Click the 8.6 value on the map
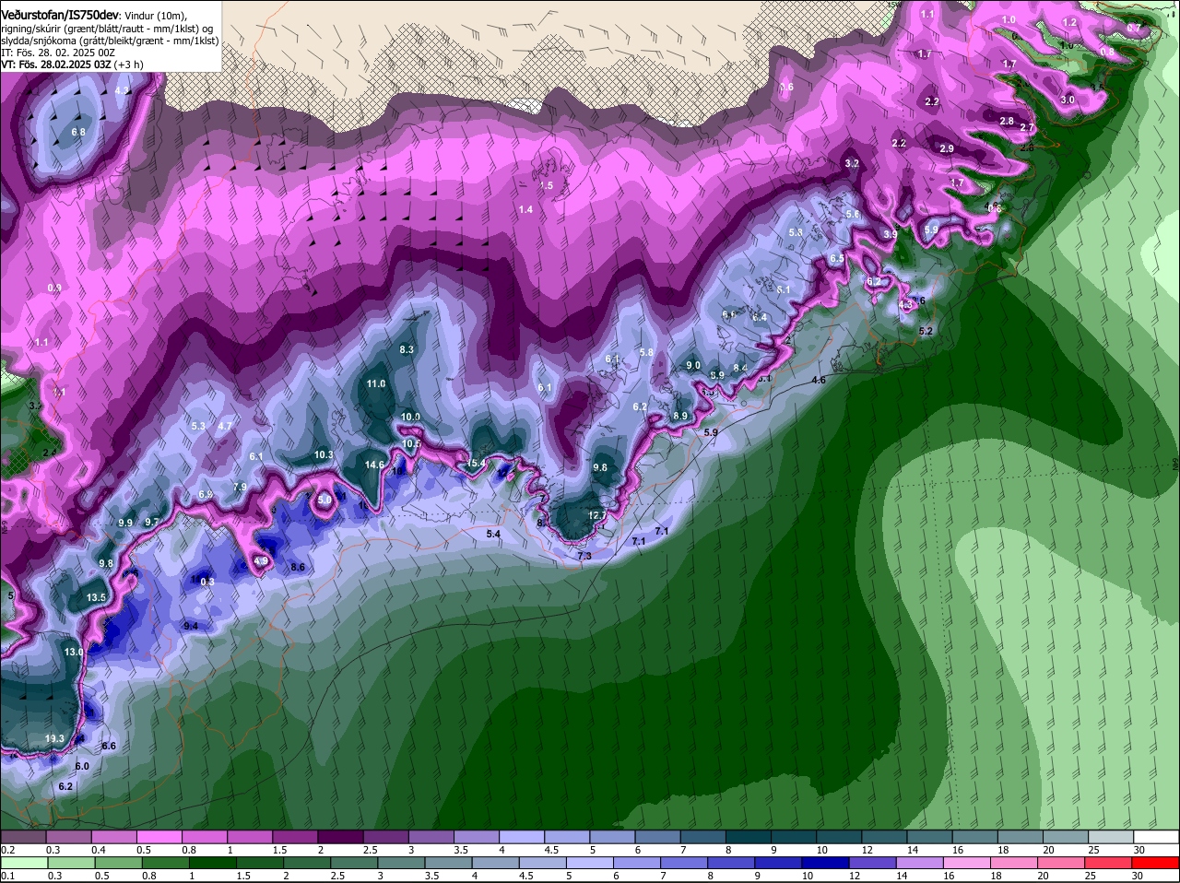 tap(298, 567)
